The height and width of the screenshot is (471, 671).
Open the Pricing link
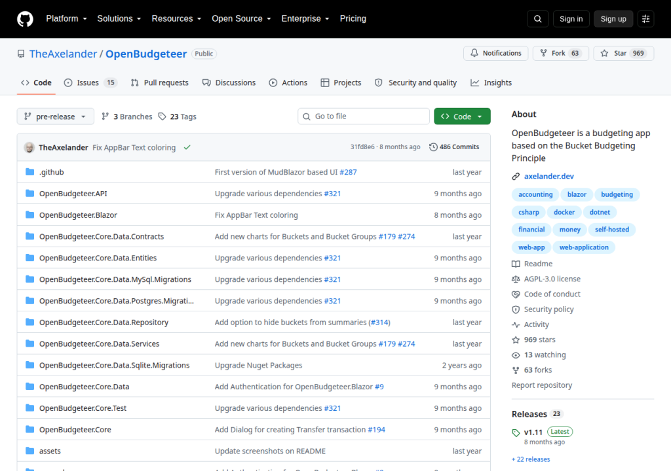(353, 19)
